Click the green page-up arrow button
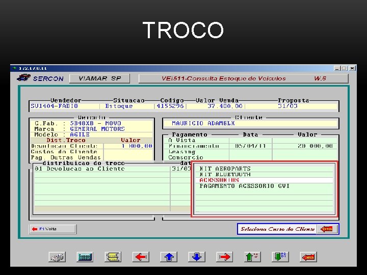Image resolution: width=367 pixels, height=275 pixels. (x=252, y=257)
